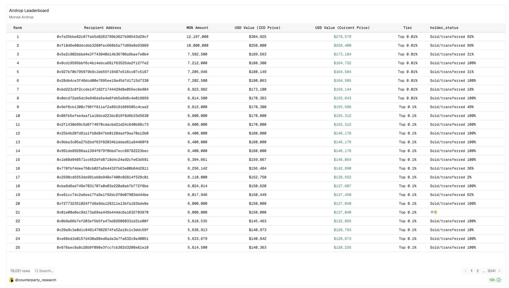Select address 0x28db4ce3f48dcd00e7695ee19a45d7d1715d7330
509x288 pixels.
point(103,81)
